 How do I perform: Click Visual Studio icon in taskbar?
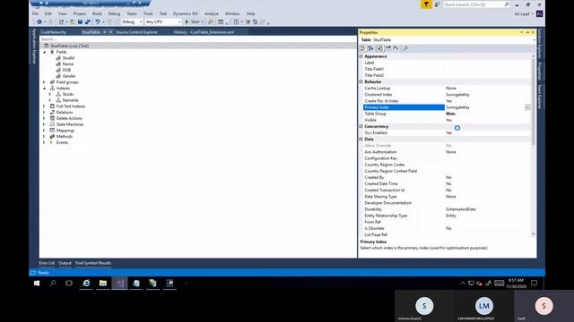pyautogui.click(x=119, y=283)
